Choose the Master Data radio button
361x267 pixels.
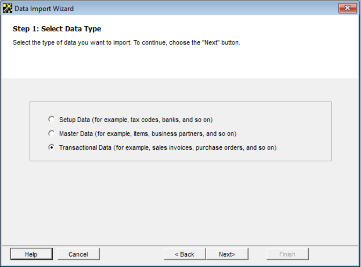[x=51, y=133]
